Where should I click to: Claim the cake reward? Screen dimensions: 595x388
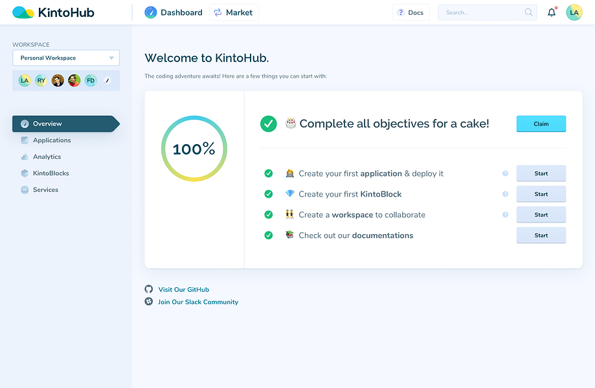(541, 124)
